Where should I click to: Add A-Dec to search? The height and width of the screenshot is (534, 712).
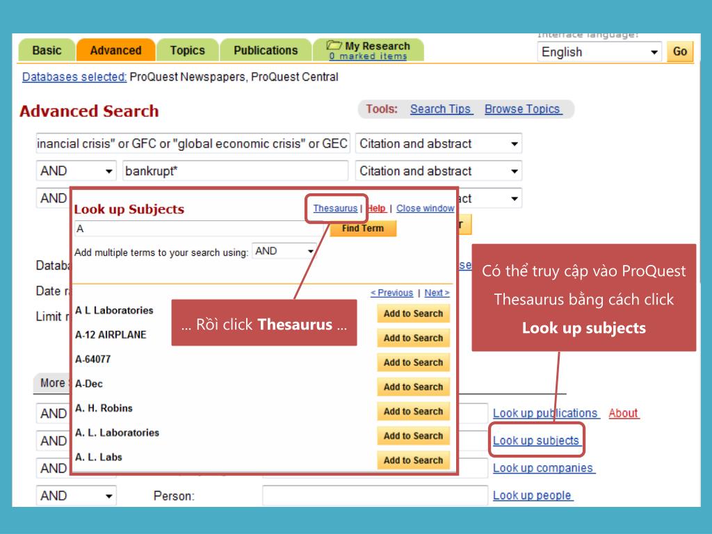click(413, 387)
